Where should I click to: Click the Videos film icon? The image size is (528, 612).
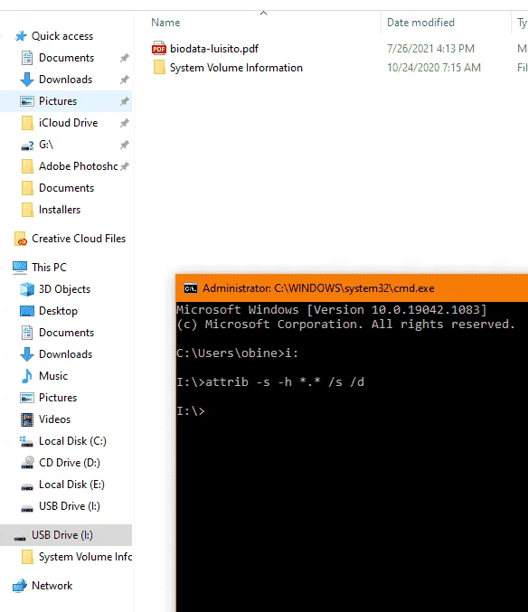coord(27,419)
